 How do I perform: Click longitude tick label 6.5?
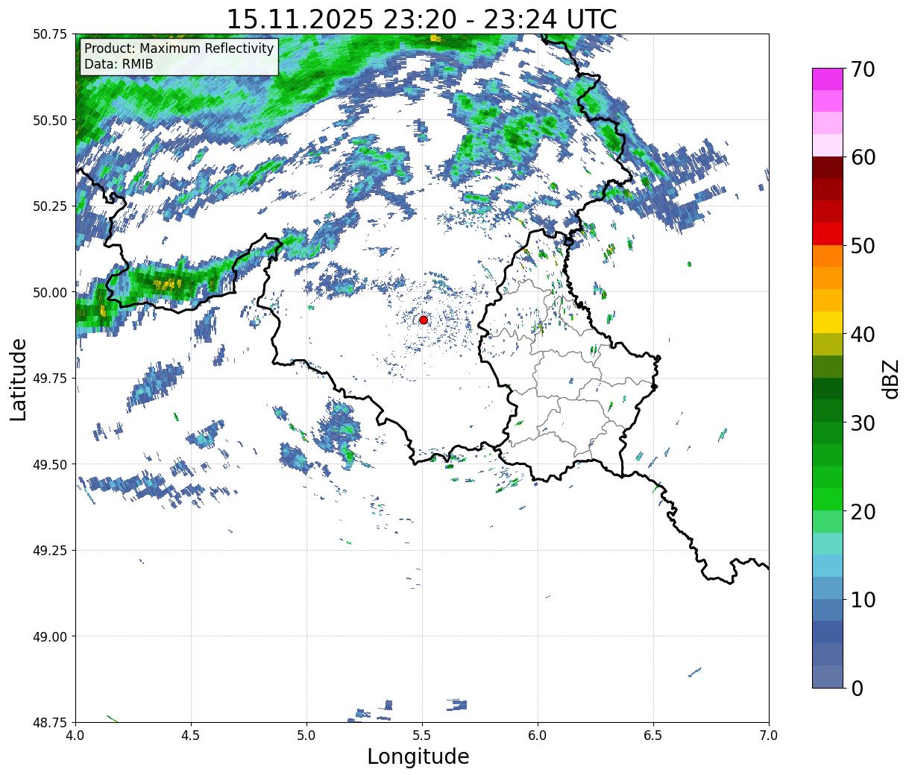653,735
